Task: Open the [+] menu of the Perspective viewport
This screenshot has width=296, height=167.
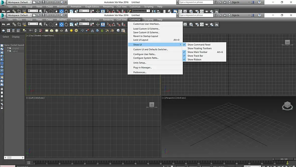Action: [x=163, y=98]
